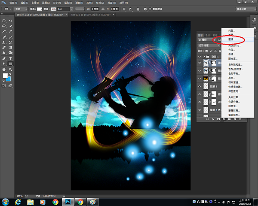Select the Zoom magnifier tool
258x206 pixels.
(9, 69)
